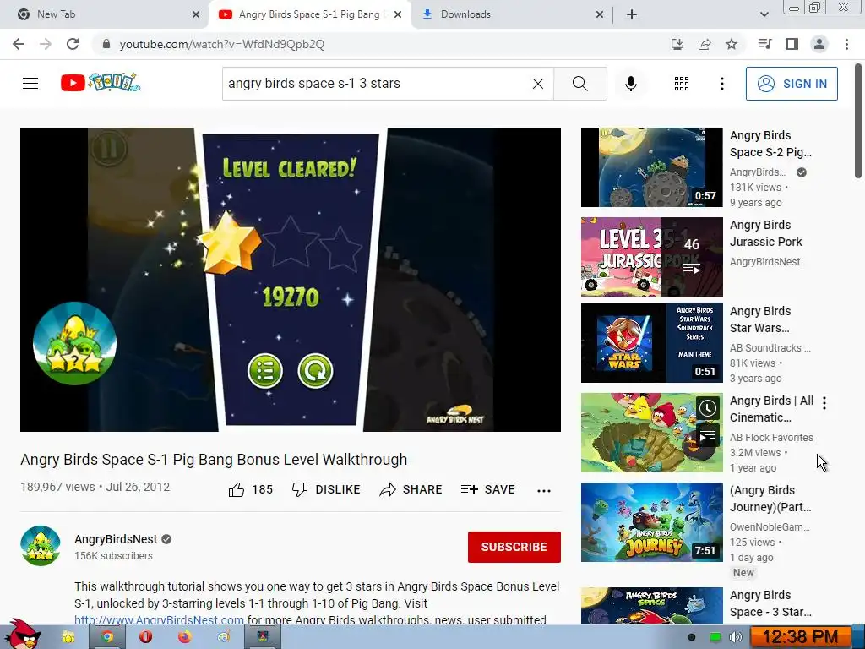Open Angry Birds Jurassic Pork playlist thumbnail
Viewport: 865px width, 649px height.
coord(651,257)
